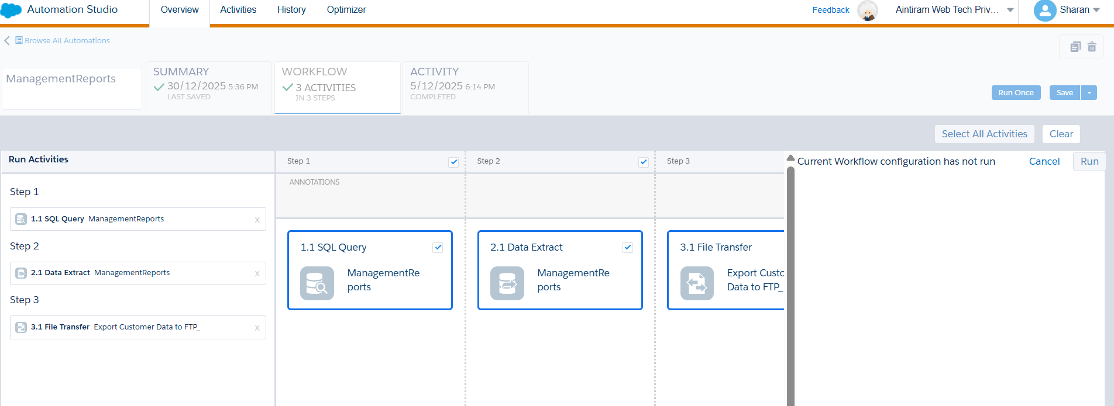The image size is (1114, 406).
Task: Remove 3.1 File Transfer from Run Activities
Action: tap(257, 328)
